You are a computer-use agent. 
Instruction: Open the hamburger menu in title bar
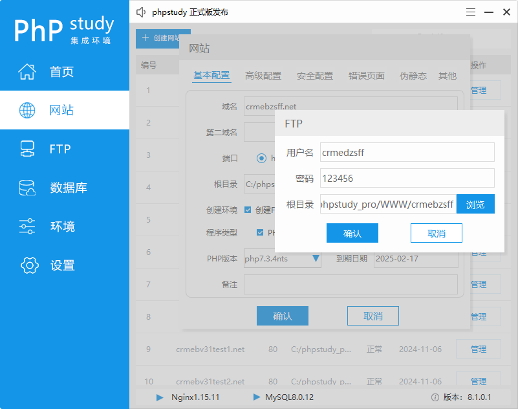471,12
